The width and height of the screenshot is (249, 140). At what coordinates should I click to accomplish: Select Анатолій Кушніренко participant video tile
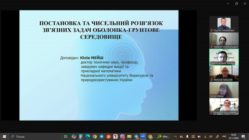[x=224, y=106]
